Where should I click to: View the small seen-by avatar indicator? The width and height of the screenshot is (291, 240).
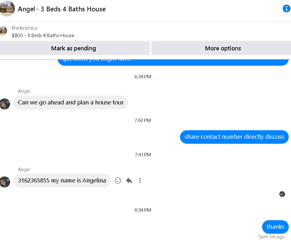pyautogui.click(x=282, y=194)
